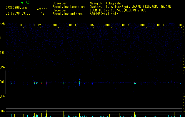This screenshot has width=185, height=117.
Task: Click the Receiver label
Action: tap(60, 10)
